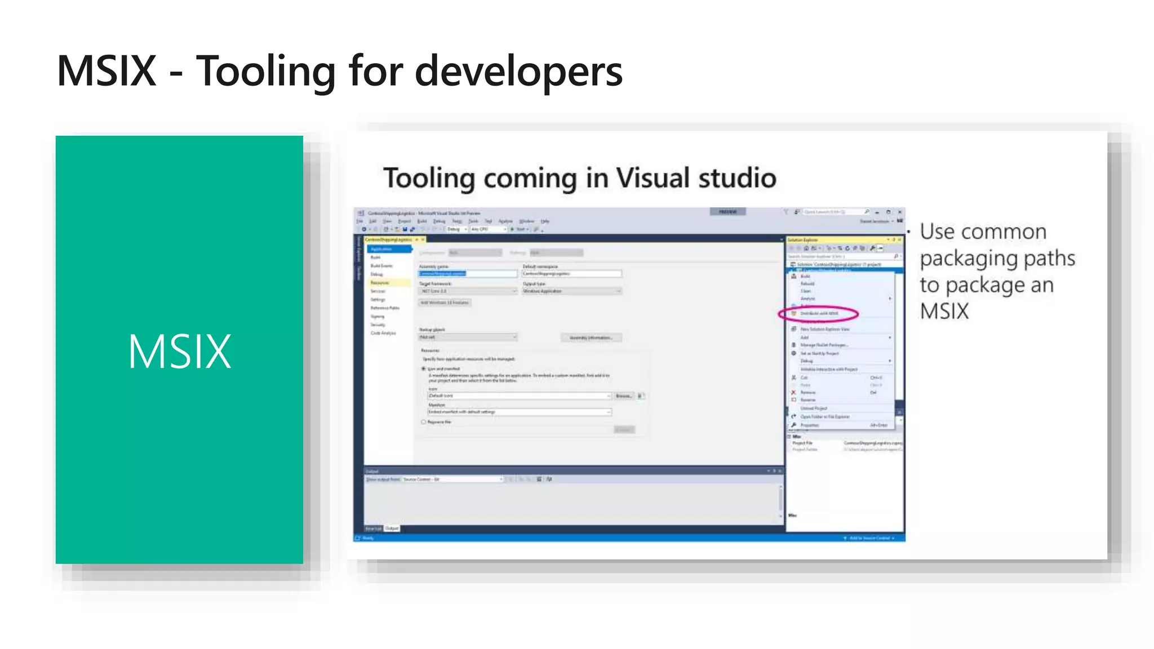
Task: Click the Start debugging play icon
Action: point(512,229)
